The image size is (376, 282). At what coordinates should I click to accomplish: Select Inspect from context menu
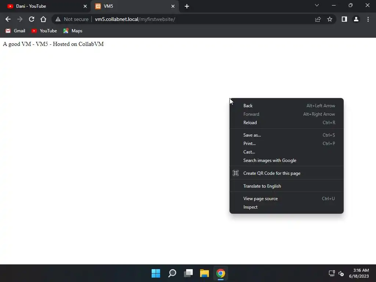pos(286,207)
